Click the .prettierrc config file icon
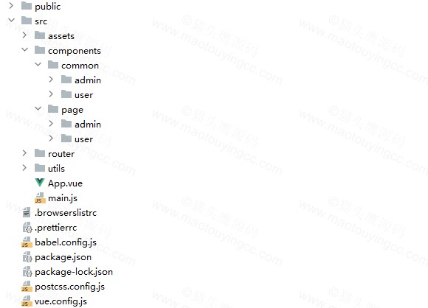Screen dimensions: 428x308 (27, 228)
